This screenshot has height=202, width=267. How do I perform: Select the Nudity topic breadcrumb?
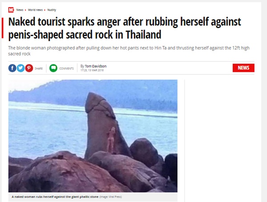(52, 10)
